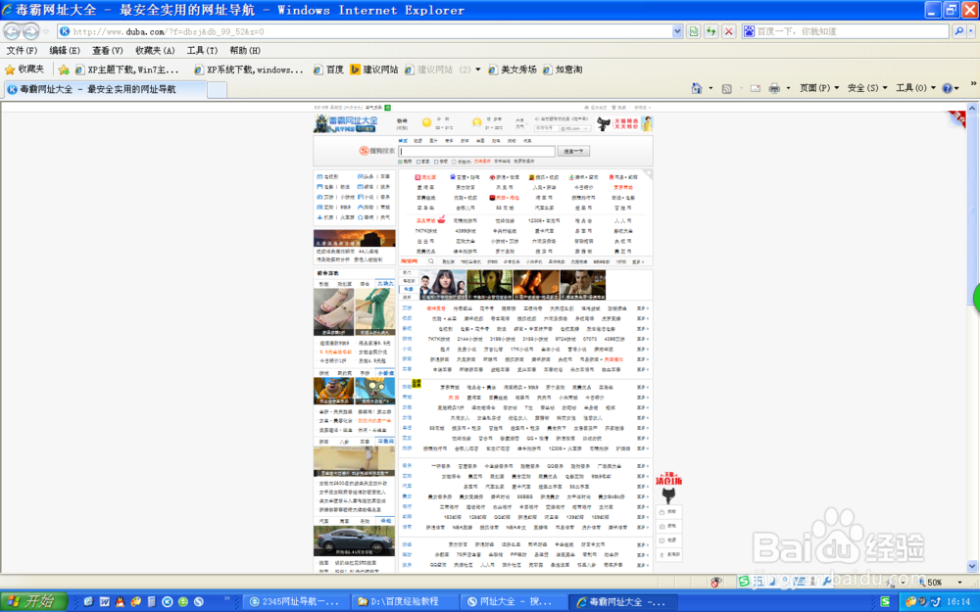The width and height of the screenshot is (980, 612).
Task: Open the 安全(S) dropdown menu
Action: coord(867,88)
